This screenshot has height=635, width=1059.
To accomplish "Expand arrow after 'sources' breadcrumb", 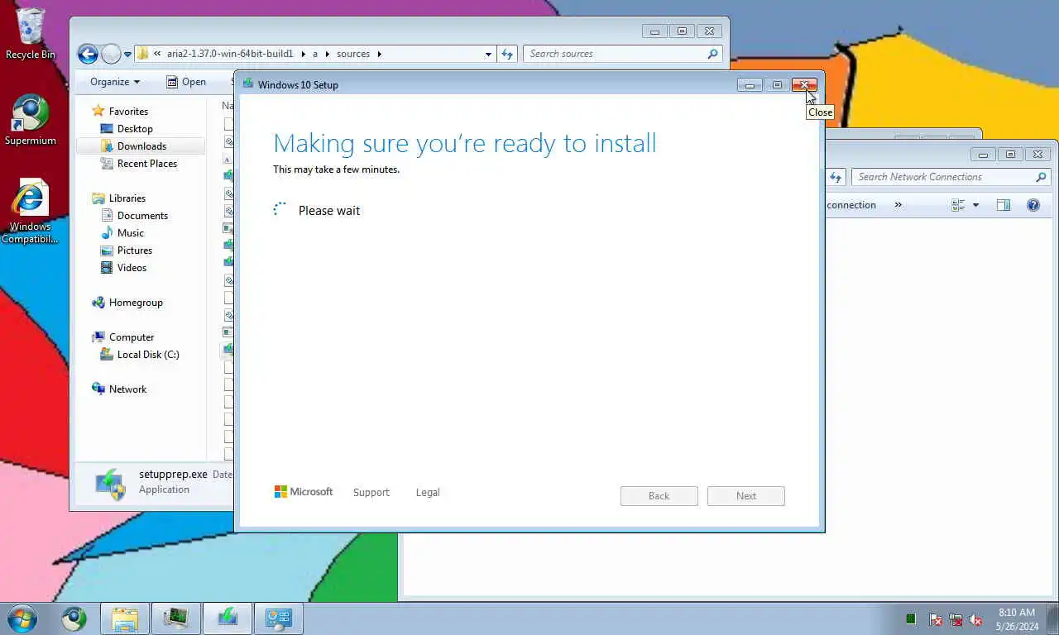I will (380, 54).
